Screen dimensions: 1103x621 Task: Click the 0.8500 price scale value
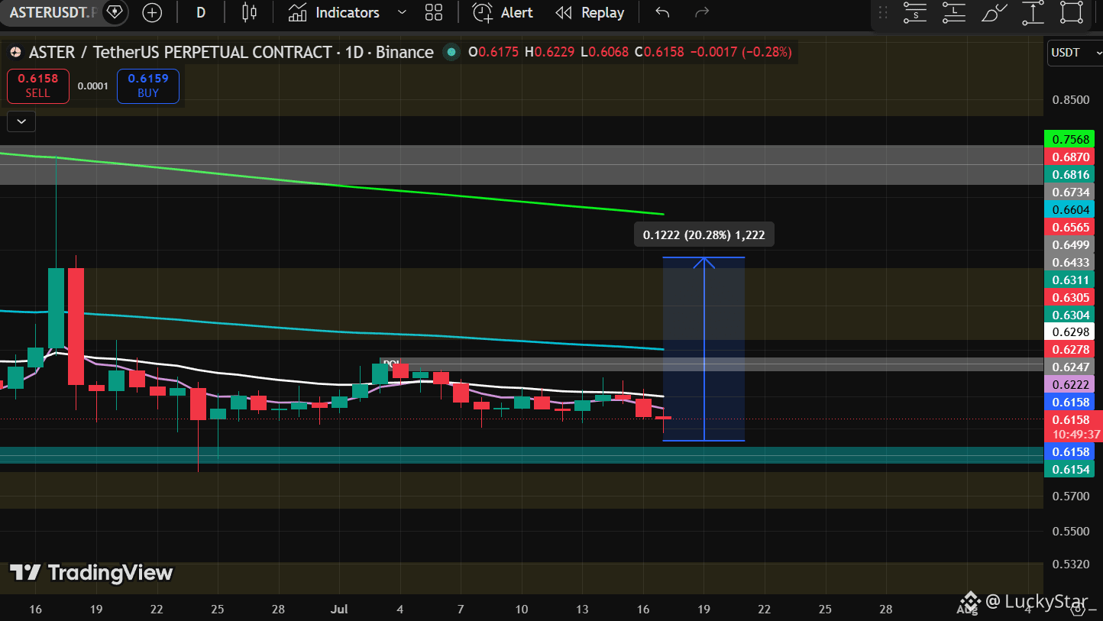pos(1070,99)
